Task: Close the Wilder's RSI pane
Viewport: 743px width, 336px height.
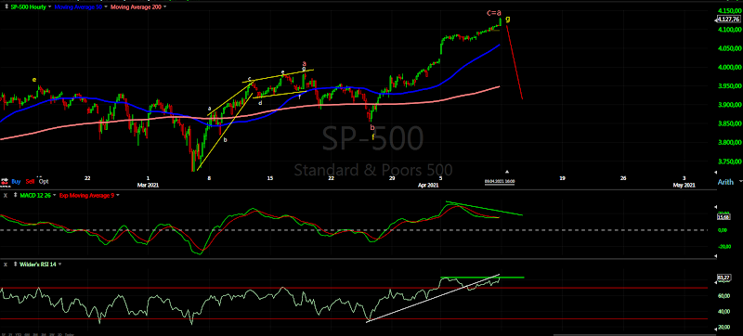Action: tap(5, 265)
